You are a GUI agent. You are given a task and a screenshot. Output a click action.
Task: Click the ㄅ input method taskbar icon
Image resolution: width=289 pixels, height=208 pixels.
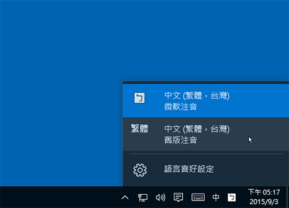click(x=232, y=198)
